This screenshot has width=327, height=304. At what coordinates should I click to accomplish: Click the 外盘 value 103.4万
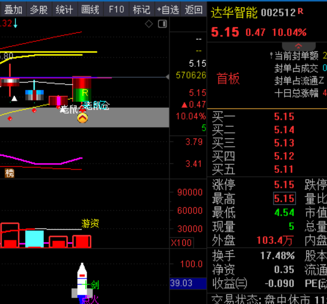click(x=275, y=240)
